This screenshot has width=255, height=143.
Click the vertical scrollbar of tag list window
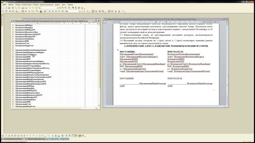point(99,65)
